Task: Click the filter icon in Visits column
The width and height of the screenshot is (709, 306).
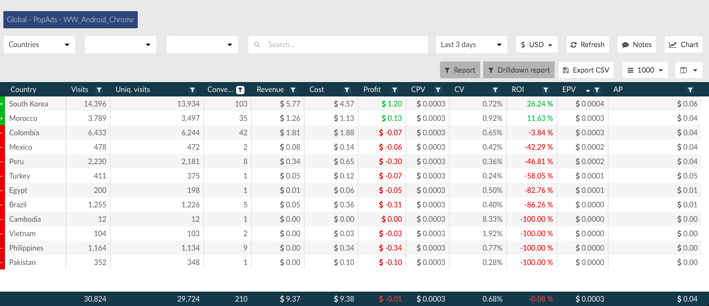Action: [x=99, y=90]
